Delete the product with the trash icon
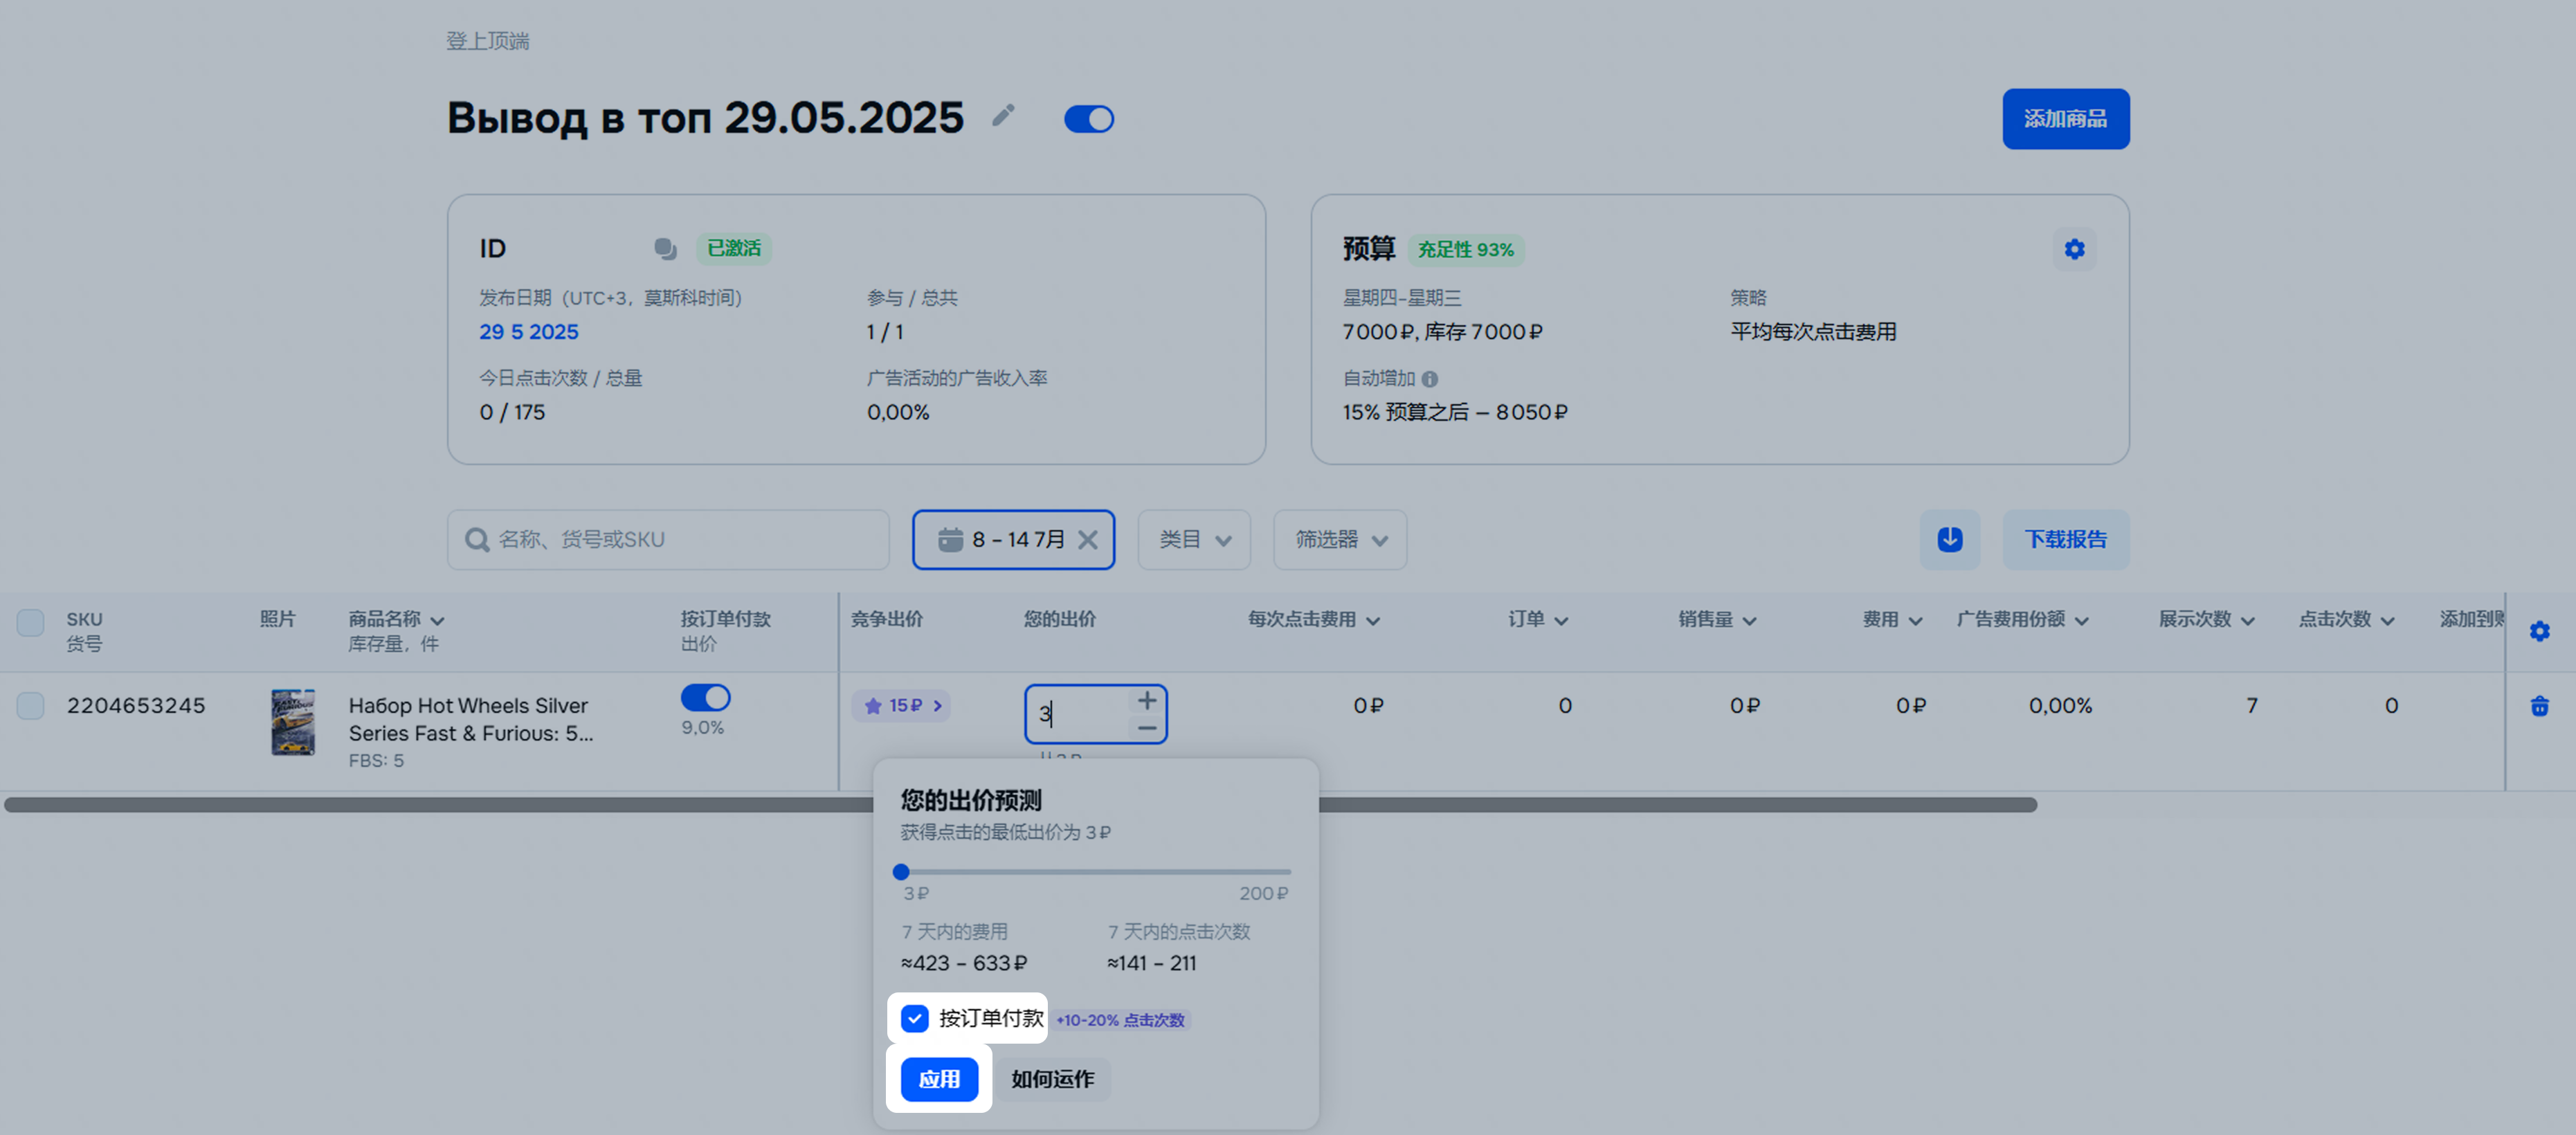 (x=2539, y=706)
